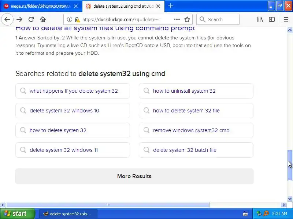293x219 pixels.
Task: Click the on-screen keyboard taskbar icon
Action: pos(245,214)
